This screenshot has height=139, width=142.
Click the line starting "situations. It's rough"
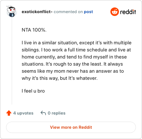(72, 64)
